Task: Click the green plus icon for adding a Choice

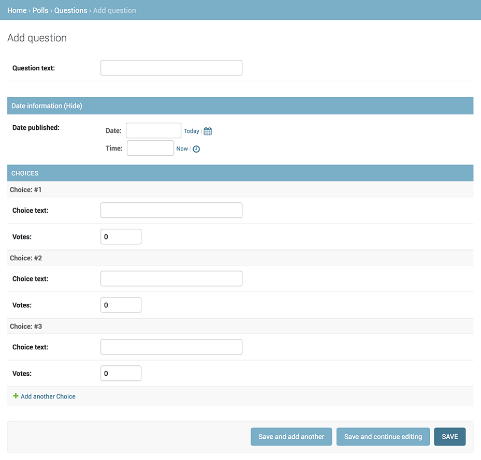Action: (16, 396)
